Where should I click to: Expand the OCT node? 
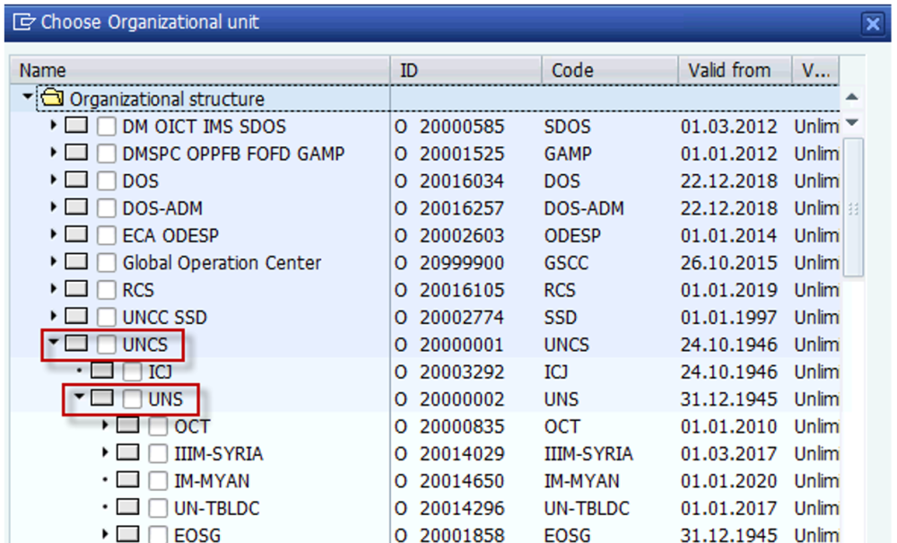[x=105, y=425]
